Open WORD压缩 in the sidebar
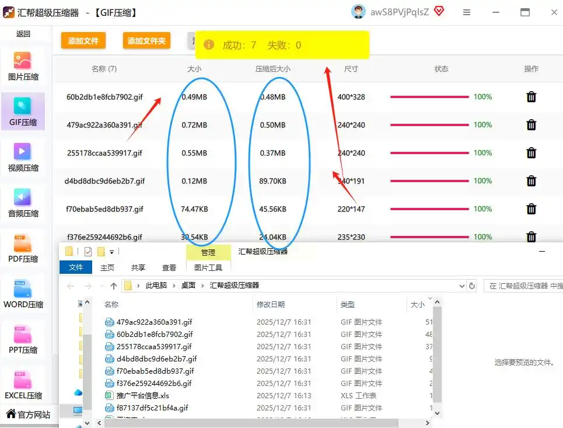Viewport: 563px width, 428px height. click(23, 294)
